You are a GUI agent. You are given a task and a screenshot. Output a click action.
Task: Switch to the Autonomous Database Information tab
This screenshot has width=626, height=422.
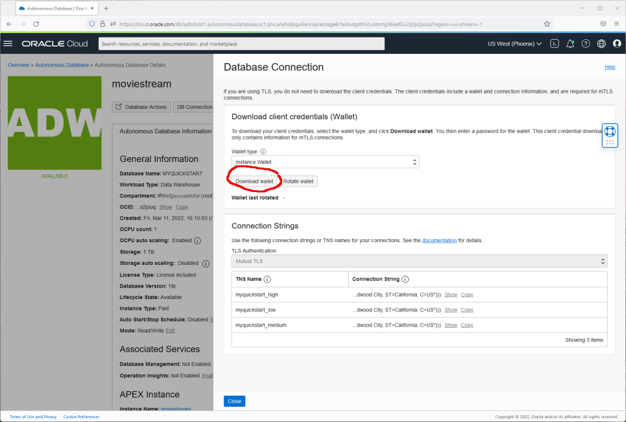pos(165,131)
